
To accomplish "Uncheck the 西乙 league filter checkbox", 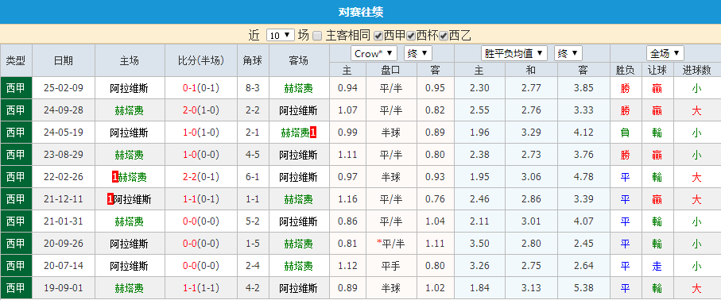I will (x=444, y=36).
